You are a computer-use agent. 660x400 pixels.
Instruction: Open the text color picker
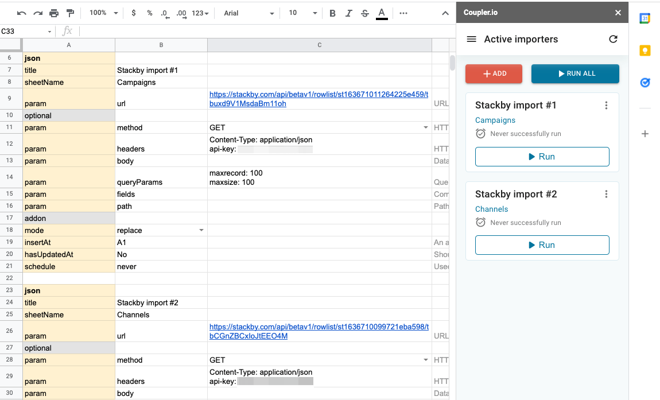click(382, 13)
